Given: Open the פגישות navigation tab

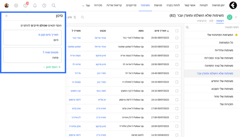Looking at the screenshot, I should (x=158, y=5).
